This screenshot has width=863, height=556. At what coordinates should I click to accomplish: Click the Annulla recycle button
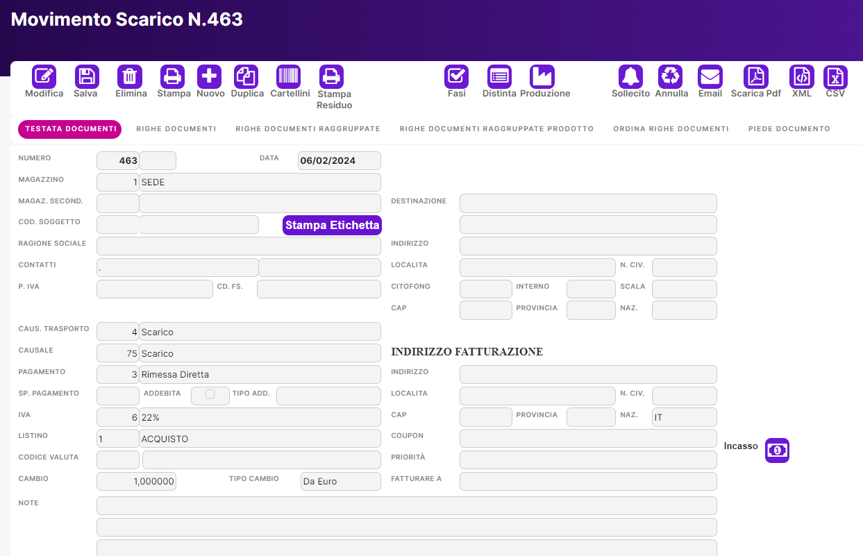coord(671,77)
